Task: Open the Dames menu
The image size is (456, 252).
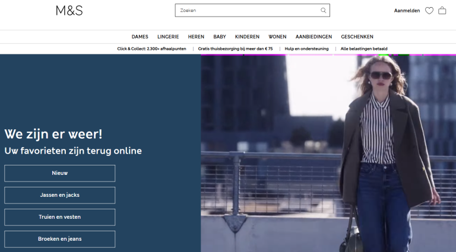Action: coord(140,37)
